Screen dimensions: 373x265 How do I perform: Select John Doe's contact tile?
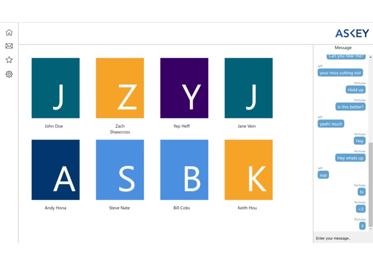56,88
